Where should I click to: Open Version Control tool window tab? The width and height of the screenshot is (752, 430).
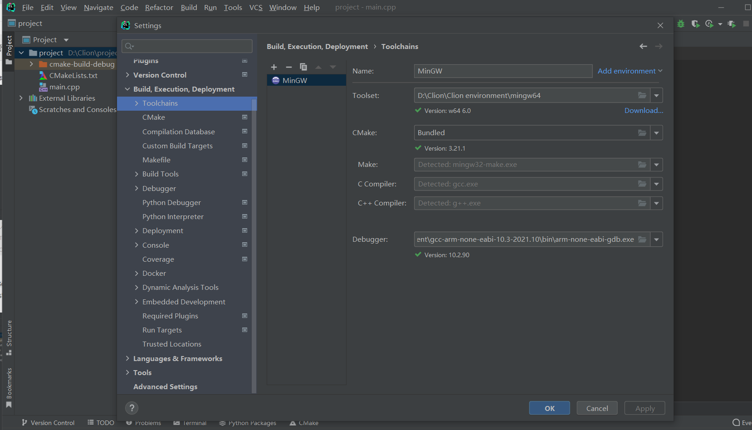tap(48, 423)
